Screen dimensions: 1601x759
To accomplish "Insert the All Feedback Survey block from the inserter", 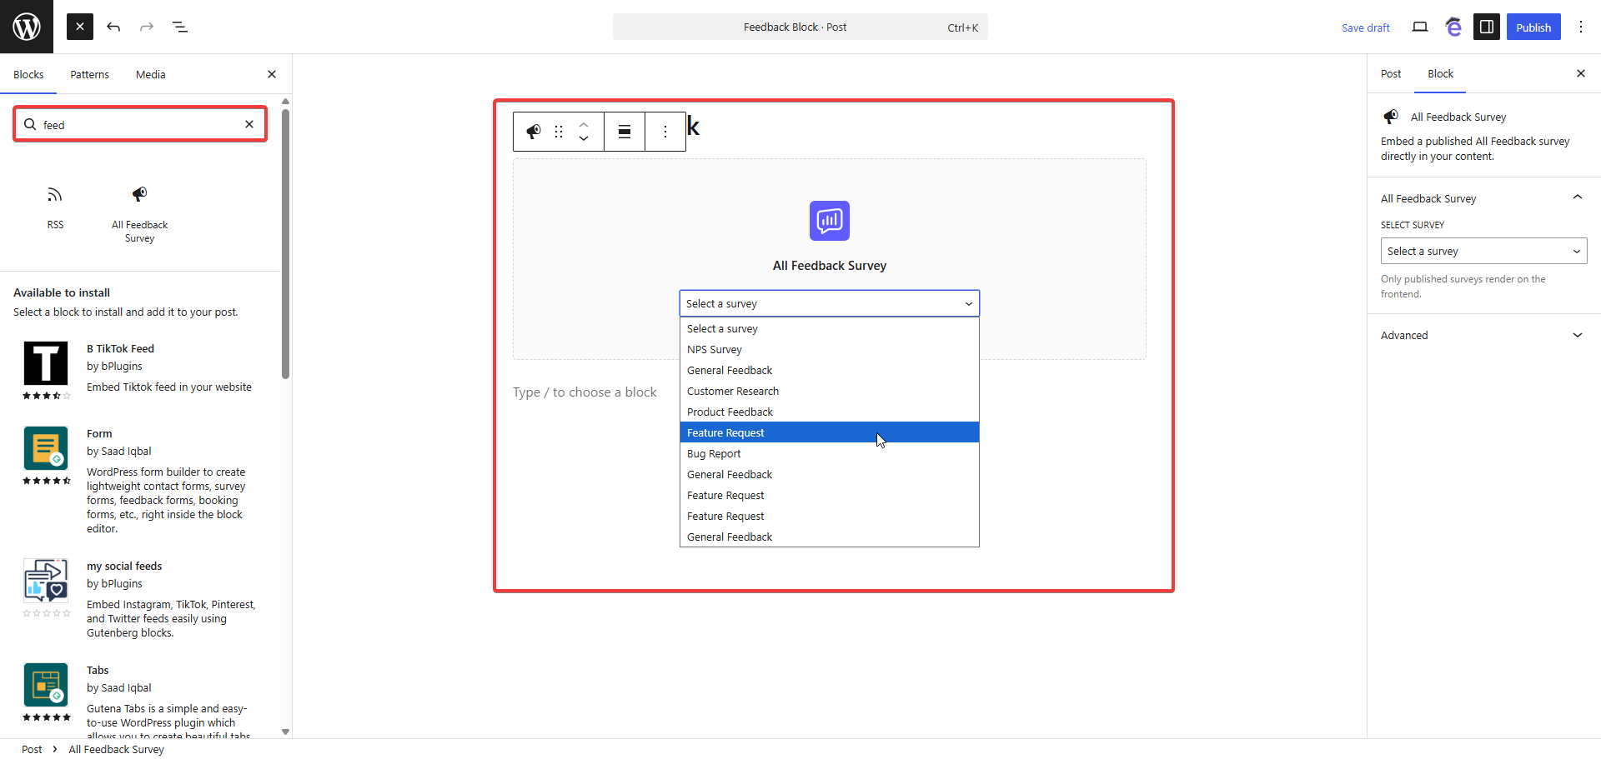I will pyautogui.click(x=140, y=215).
